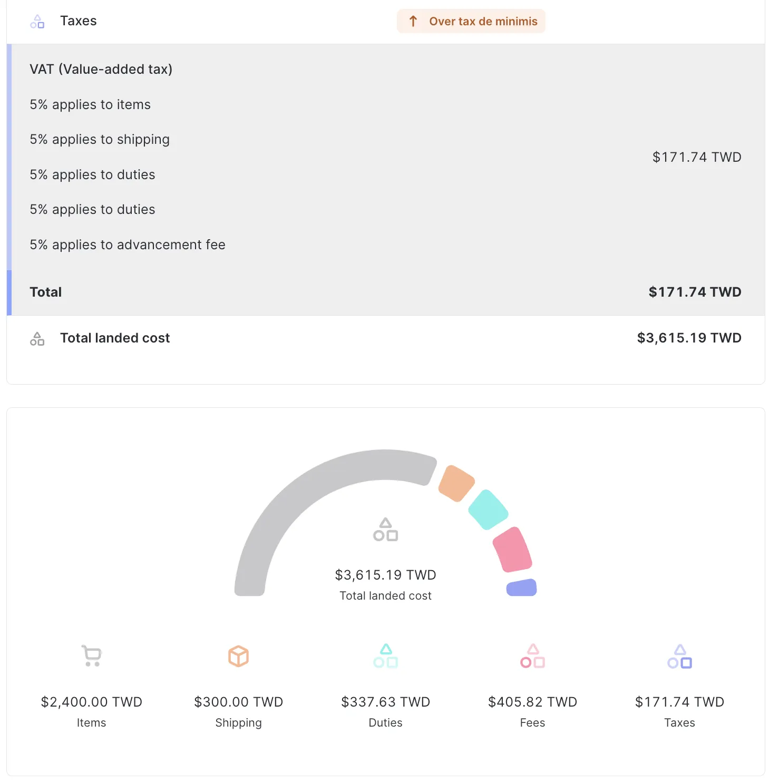The width and height of the screenshot is (779, 783).
Task: Open the Over tax de minimis badge
Action: (x=471, y=21)
